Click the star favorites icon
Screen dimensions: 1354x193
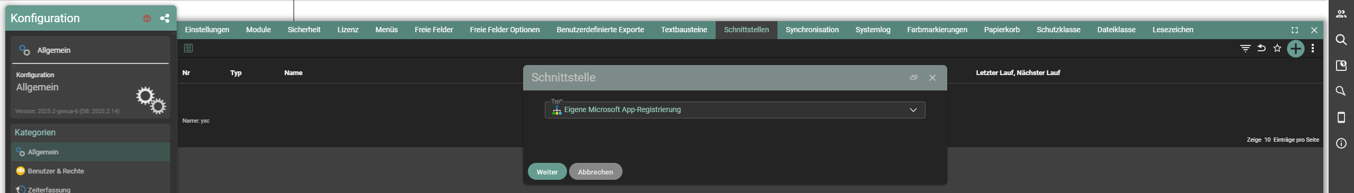pyautogui.click(x=1277, y=48)
